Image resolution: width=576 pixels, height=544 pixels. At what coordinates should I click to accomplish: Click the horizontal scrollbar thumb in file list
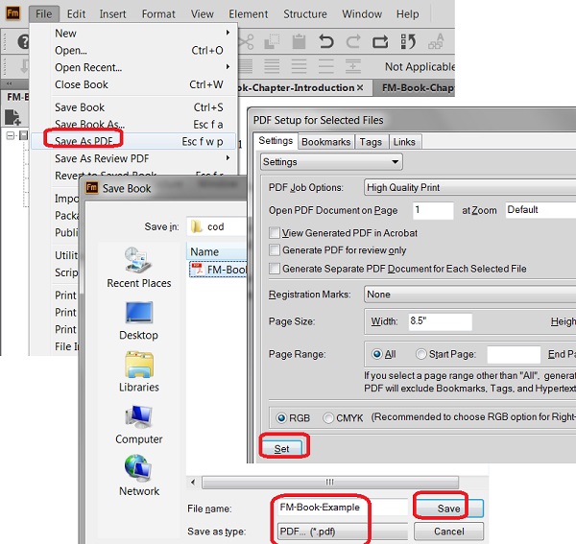329,482
